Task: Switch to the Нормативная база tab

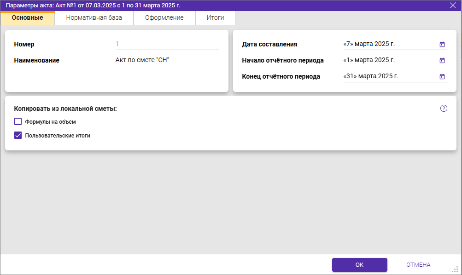Action: point(94,18)
